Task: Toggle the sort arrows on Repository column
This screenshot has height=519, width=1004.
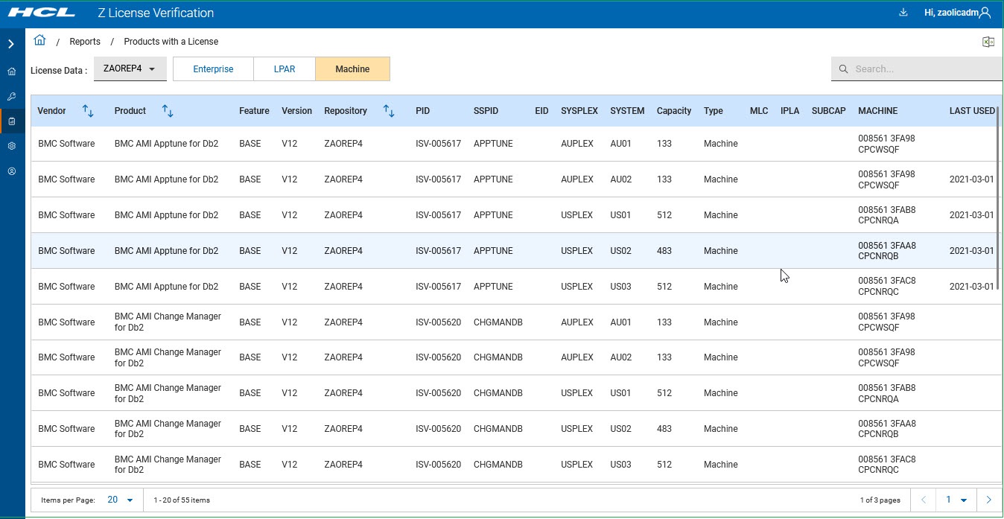Action: click(389, 111)
